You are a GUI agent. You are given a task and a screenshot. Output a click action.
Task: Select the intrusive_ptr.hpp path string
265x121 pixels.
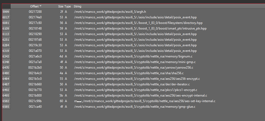click(x=140, y=28)
